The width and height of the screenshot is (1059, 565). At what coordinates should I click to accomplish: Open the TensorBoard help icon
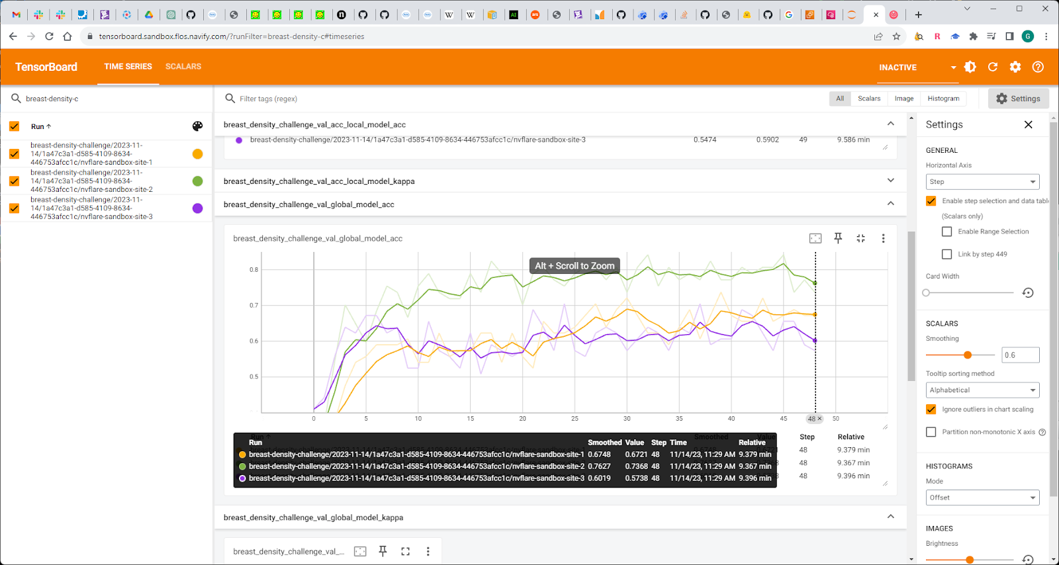pyautogui.click(x=1038, y=67)
